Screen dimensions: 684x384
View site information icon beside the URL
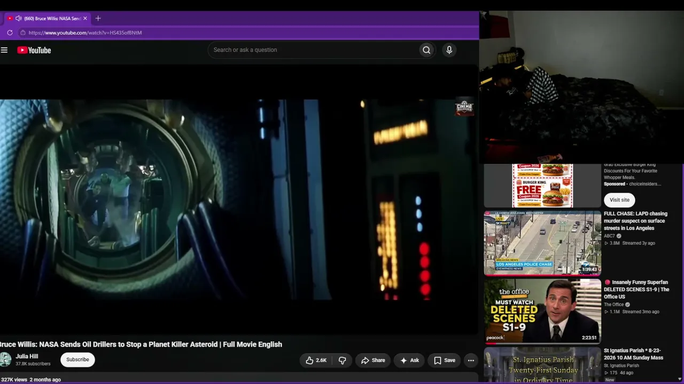coord(22,33)
